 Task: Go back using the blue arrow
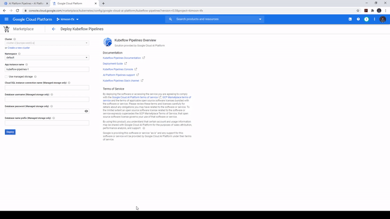[x=54, y=29]
